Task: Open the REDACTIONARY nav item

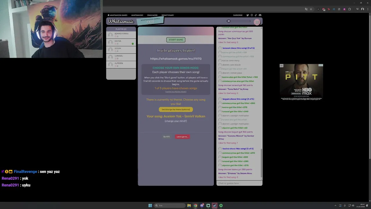Action: pyautogui.click(x=168, y=15)
